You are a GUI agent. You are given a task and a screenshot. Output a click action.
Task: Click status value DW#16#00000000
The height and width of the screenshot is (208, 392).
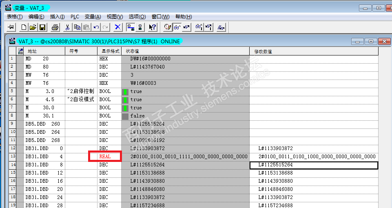tap(150, 59)
